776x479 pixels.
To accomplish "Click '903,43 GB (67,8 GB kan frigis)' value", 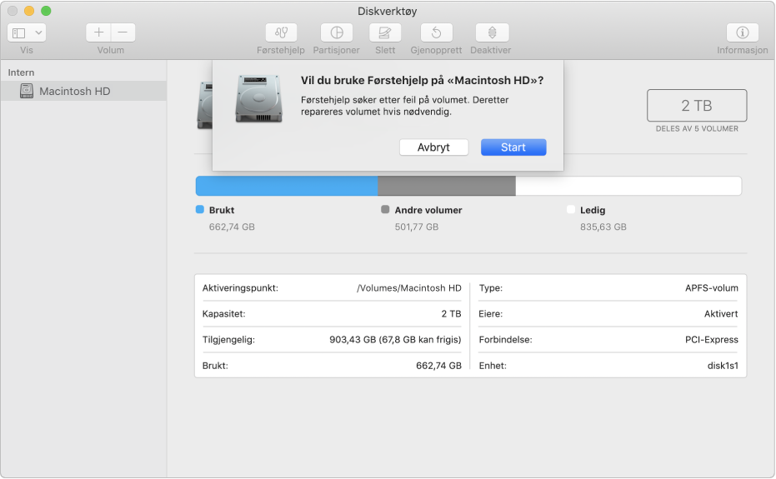I will pos(395,339).
